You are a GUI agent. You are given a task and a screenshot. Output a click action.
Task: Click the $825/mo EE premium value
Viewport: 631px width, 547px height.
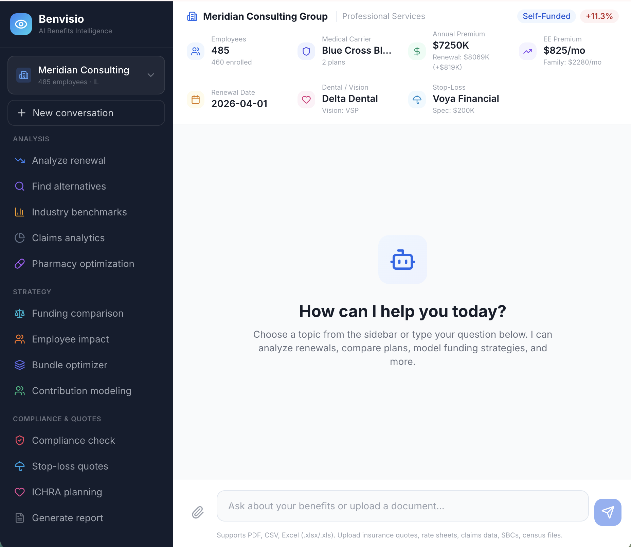click(564, 50)
